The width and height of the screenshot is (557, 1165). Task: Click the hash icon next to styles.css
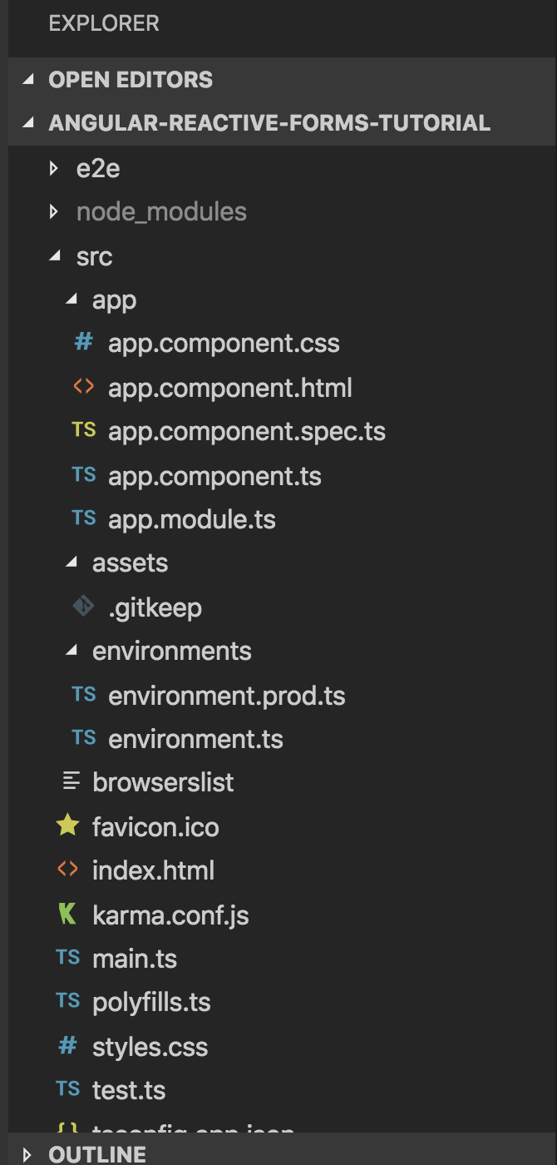click(x=67, y=1046)
